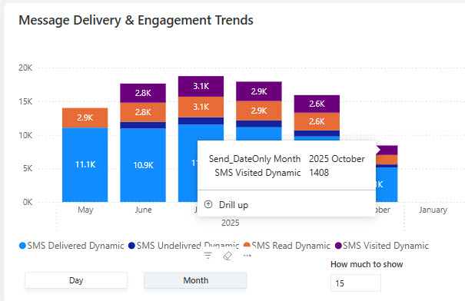Viewport: 465px width, 301px height.
Task: Click the SMS Read Dynamic orange legend marker
Action: click(247, 245)
